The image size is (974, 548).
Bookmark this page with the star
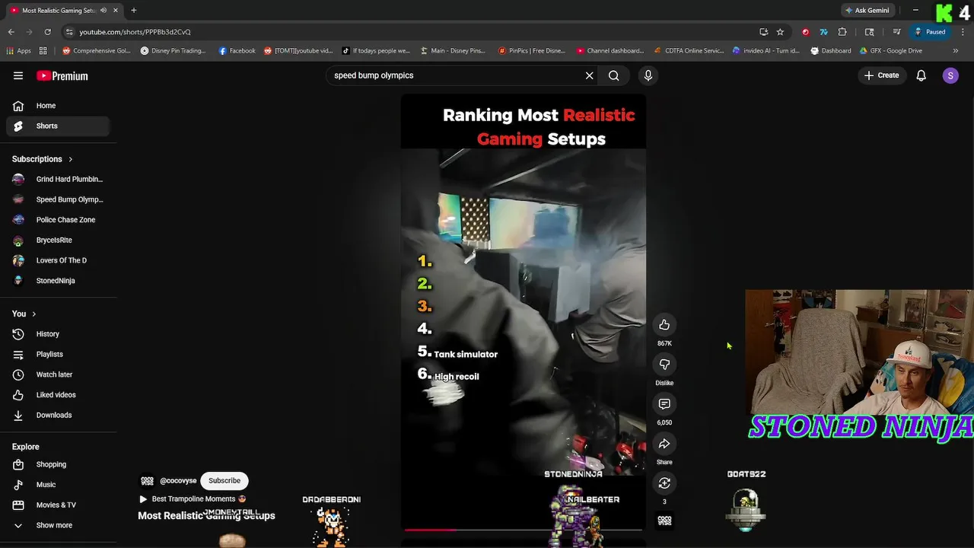point(780,32)
